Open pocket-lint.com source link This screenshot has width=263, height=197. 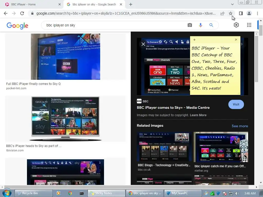[16, 88]
